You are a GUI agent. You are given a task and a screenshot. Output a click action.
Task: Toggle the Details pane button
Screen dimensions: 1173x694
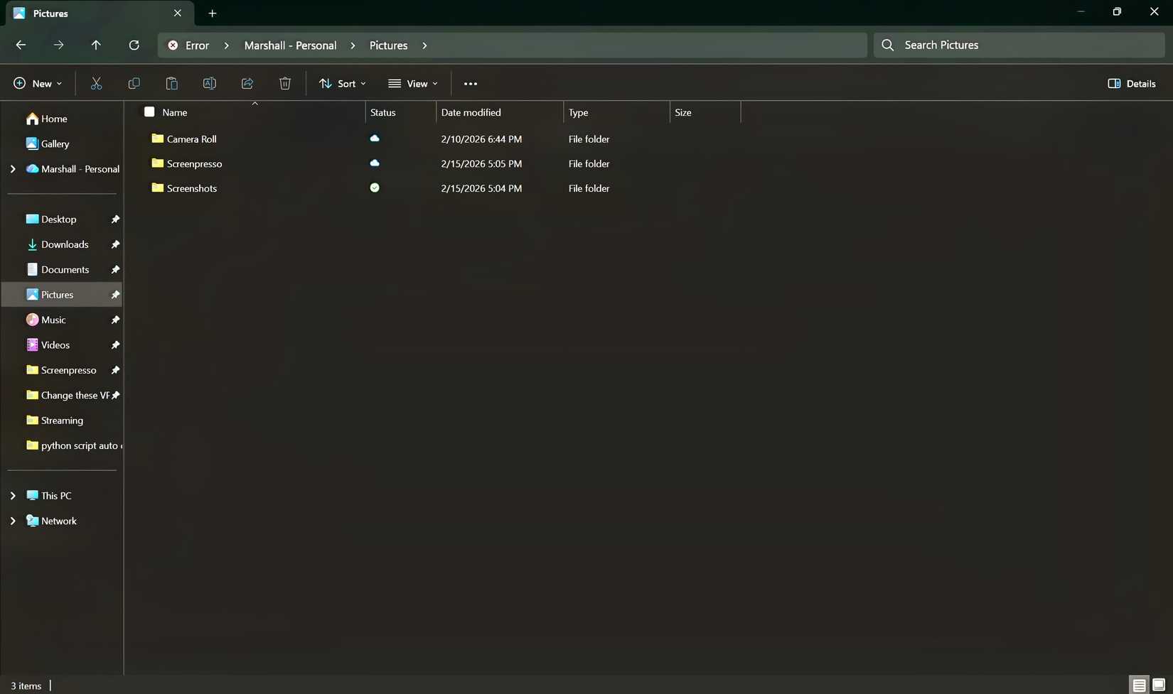pyautogui.click(x=1132, y=83)
